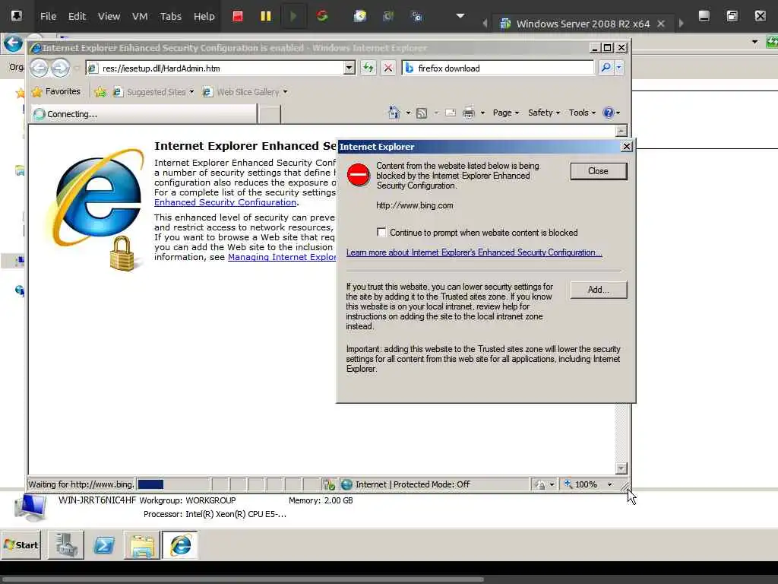
Task: Click the popup blocker status bar icon
Action: 328,484
